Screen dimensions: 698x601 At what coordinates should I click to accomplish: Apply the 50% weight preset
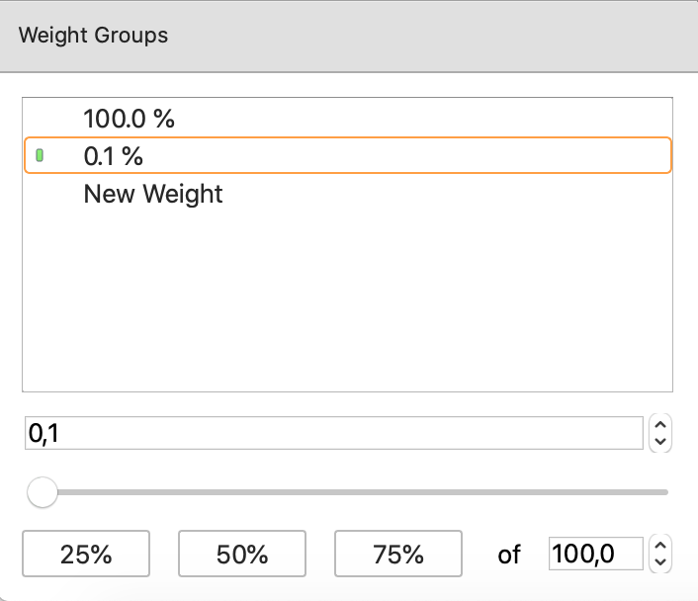click(x=242, y=555)
